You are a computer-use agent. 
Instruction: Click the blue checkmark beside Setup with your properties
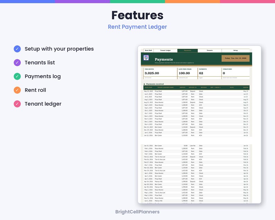(17, 49)
